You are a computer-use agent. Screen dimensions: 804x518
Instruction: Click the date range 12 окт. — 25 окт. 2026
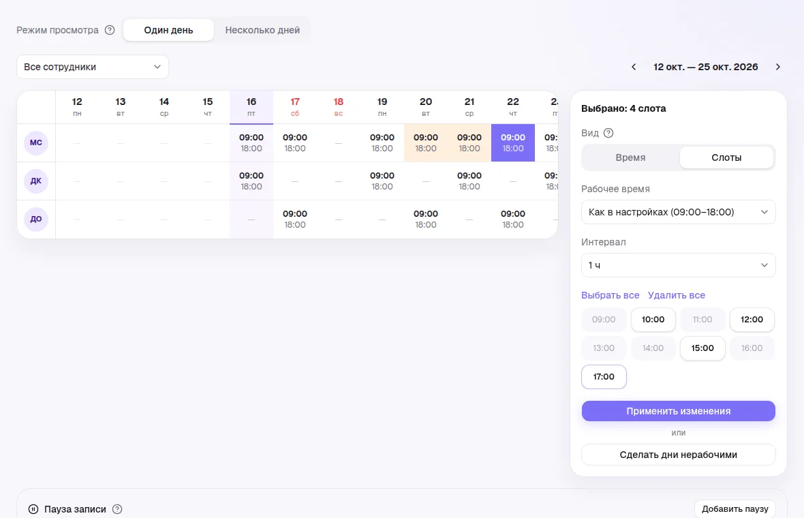click(706, 67)
